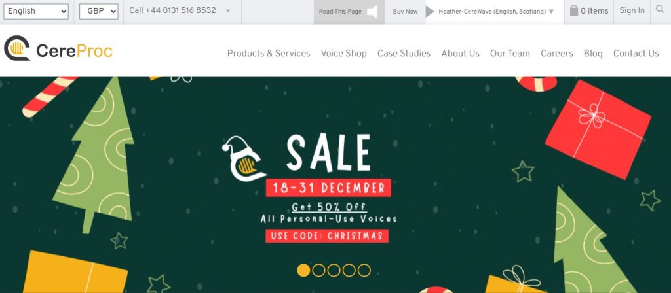Image resolution: width=671 pixels, height=293 pixels.
Task: Click the search magnifier icon
Action: click(659, 9)
